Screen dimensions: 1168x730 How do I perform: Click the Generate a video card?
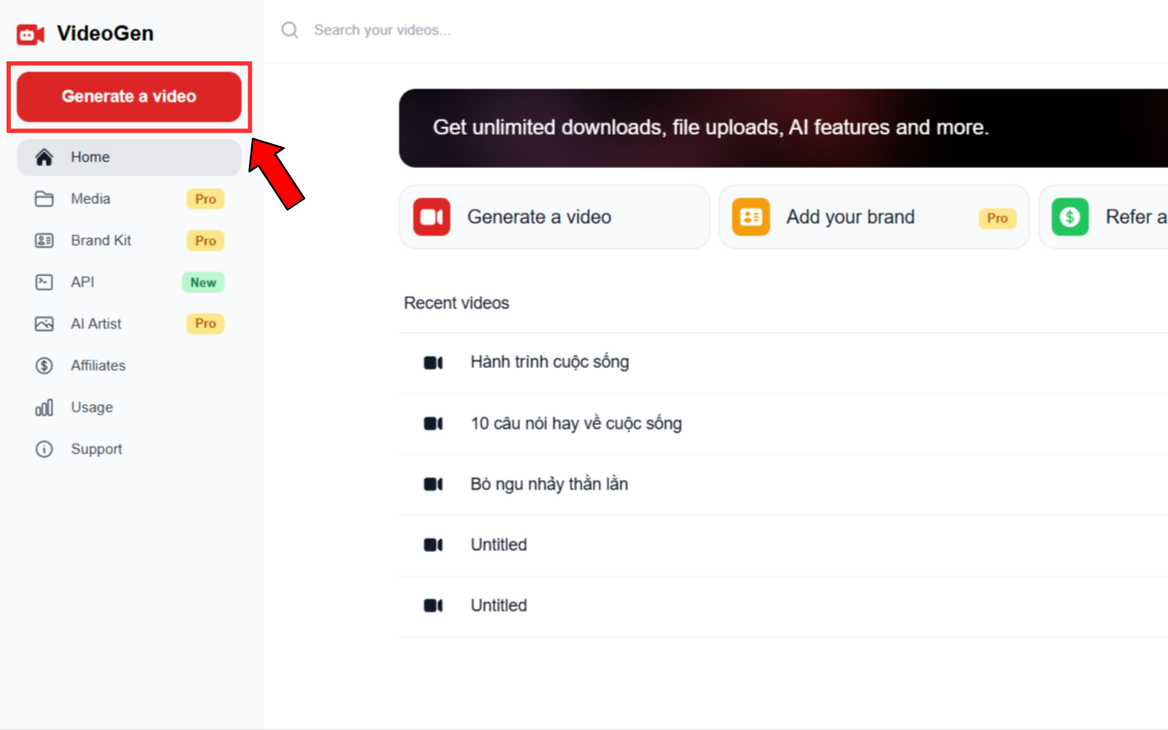554,217
